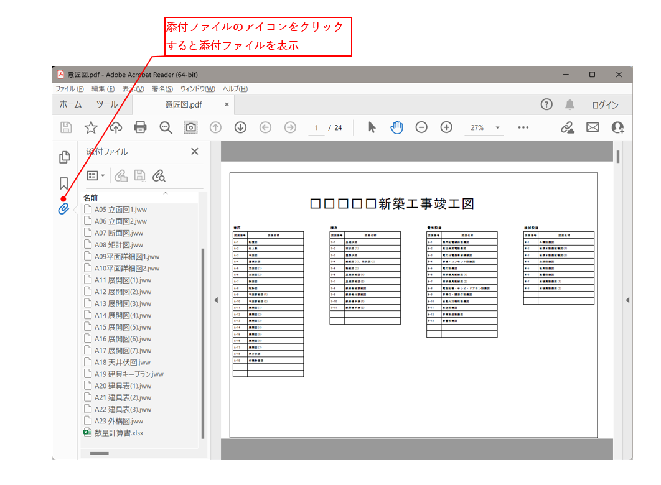Expand the attachments panel options dropdown
Screen dimensions: 661x485
[x=96, y=176]
